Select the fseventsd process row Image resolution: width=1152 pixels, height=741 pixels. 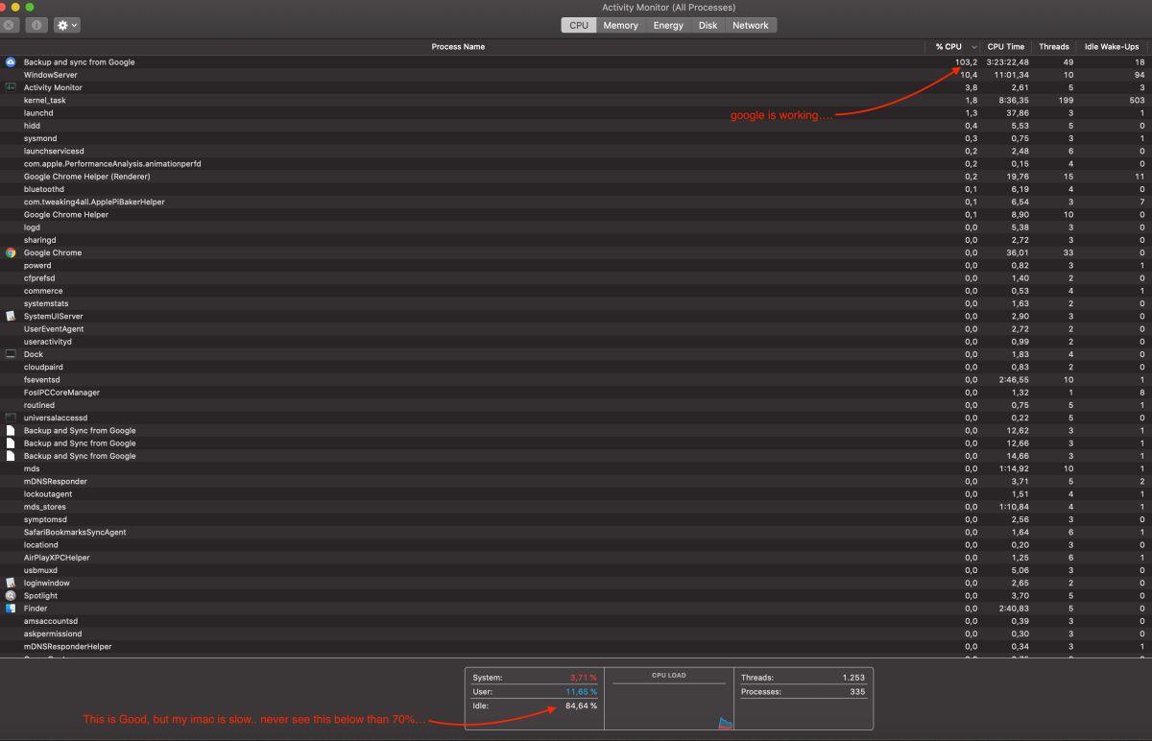tap(576, 380)
